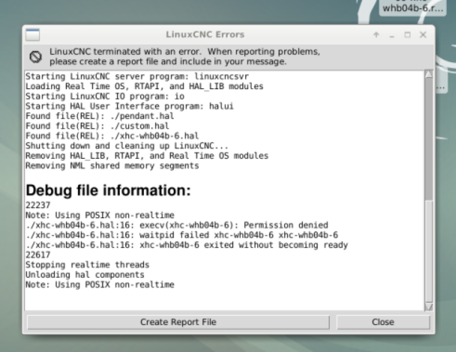The height and width of the screenshot is (352, 456).
Task: Click the 'Permission denied' execv error line
Action: (x=177, y=225)
